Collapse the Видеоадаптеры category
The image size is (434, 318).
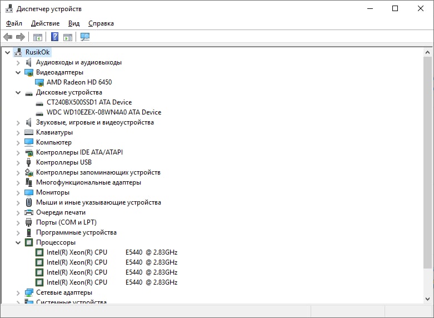(x=18, y=73)
